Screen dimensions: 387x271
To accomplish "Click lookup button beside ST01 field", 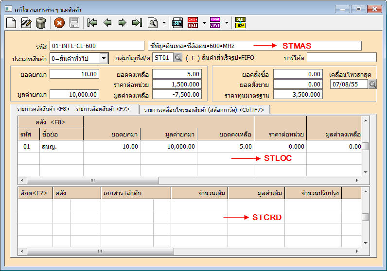I will 178,58.
